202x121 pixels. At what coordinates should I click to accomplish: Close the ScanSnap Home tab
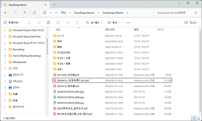46,5
